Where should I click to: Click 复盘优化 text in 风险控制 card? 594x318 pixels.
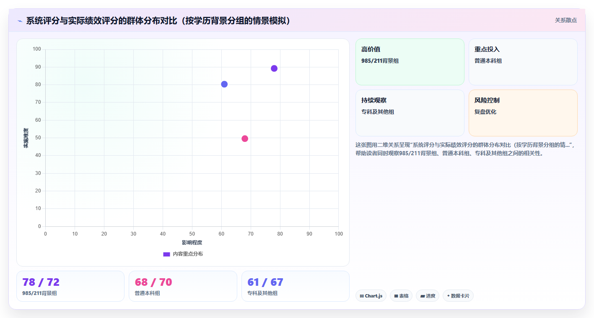pyautogui.click(x=485, y=112)
